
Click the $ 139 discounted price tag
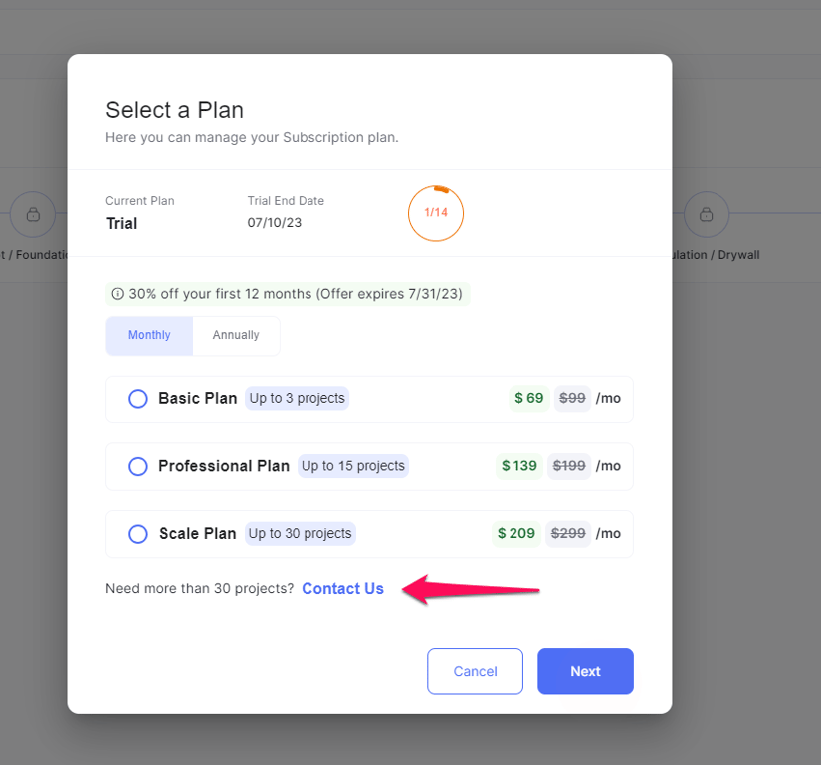tap(518, 466)
